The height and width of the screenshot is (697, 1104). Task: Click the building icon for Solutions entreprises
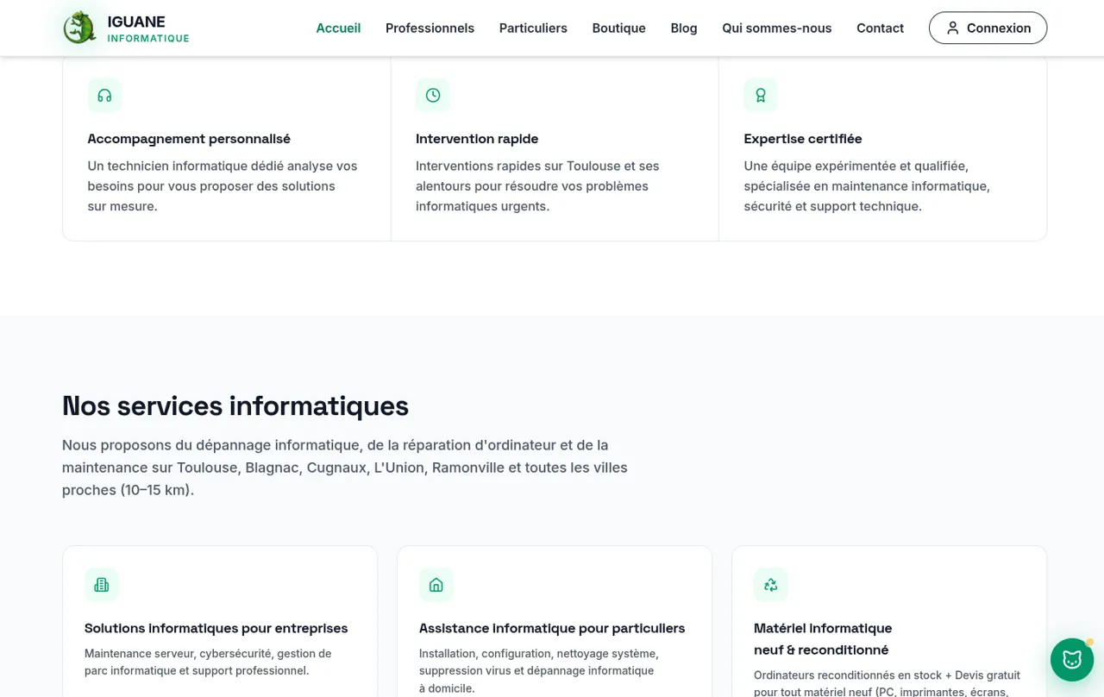(x=102, y=585)
